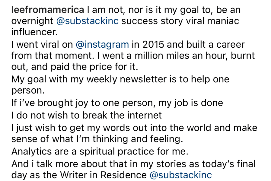Image resolution: width=271 pixels, height=181 pixels.
Task: Click the word 'influencer.' in the caption
Action: (x=35, y=32)
